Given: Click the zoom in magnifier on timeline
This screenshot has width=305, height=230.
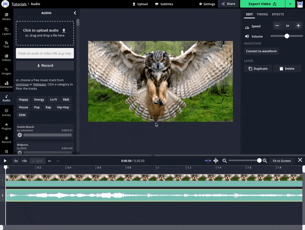Looking at the screenshot, I should (x=265, y=161).
